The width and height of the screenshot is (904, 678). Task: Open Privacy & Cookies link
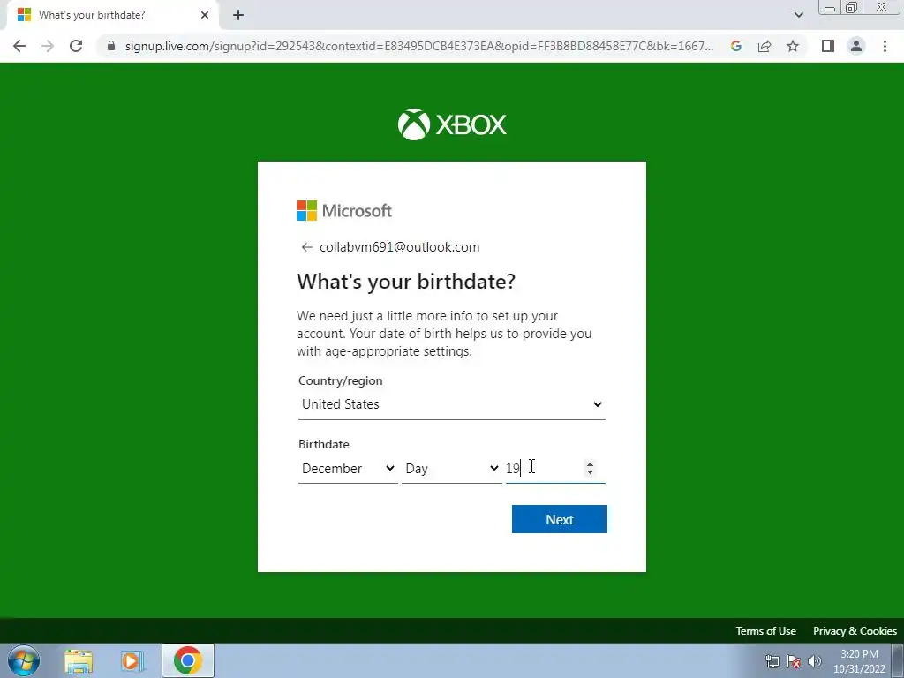pos(855,630)
